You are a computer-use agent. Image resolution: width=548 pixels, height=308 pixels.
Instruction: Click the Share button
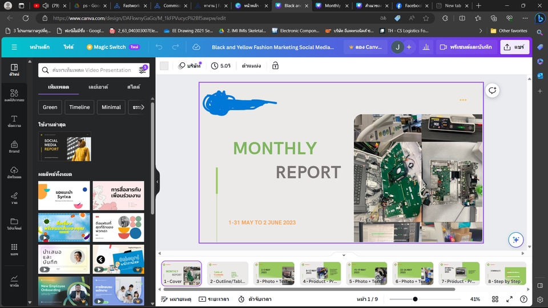point(514,47)
